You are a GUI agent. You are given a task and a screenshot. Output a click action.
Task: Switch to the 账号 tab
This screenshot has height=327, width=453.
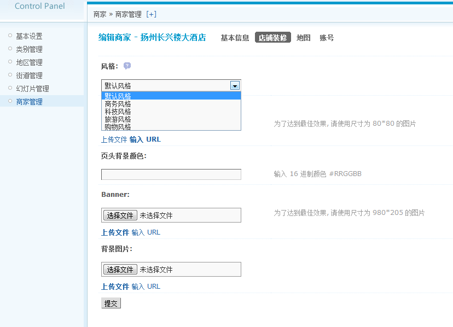click(x=327, y=38)
